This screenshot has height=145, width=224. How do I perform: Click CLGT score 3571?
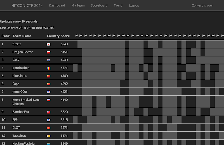pyautogui.click(x=64, y=128)
